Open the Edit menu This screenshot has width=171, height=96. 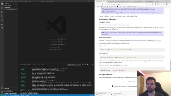pyautogui.click(x=7, y=1)
